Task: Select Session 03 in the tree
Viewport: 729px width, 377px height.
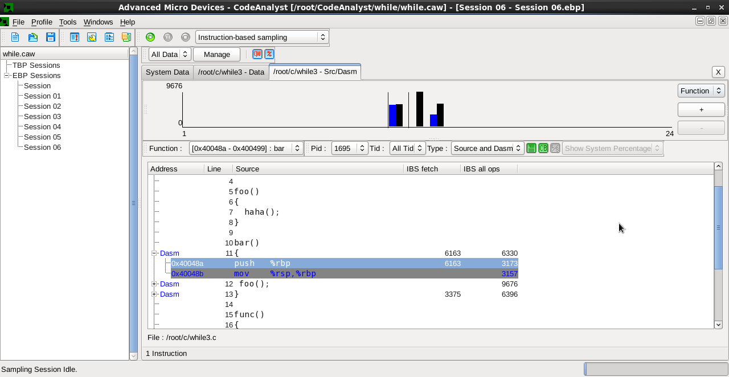Action: point(42,116)
